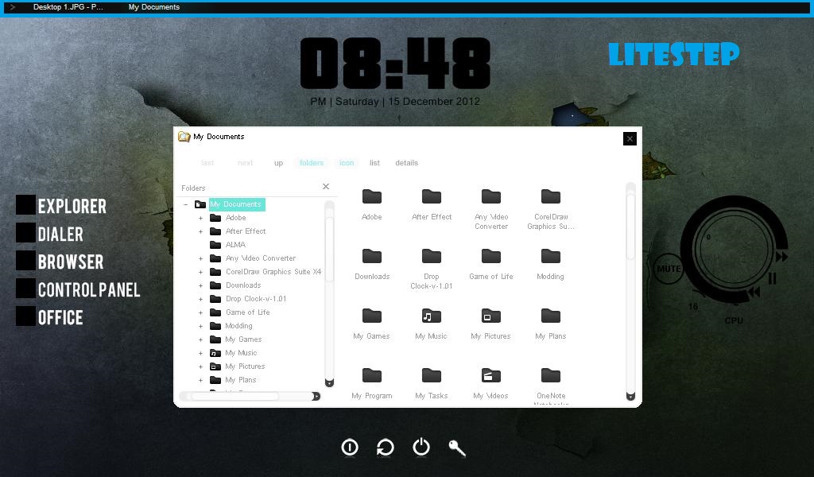Click the folders toolbar item

(311, 162)
